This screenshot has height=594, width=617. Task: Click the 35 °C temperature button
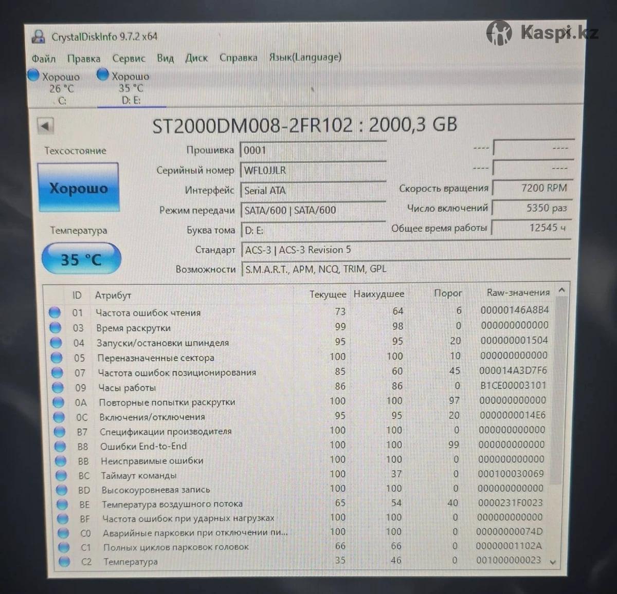pos(81,259)
